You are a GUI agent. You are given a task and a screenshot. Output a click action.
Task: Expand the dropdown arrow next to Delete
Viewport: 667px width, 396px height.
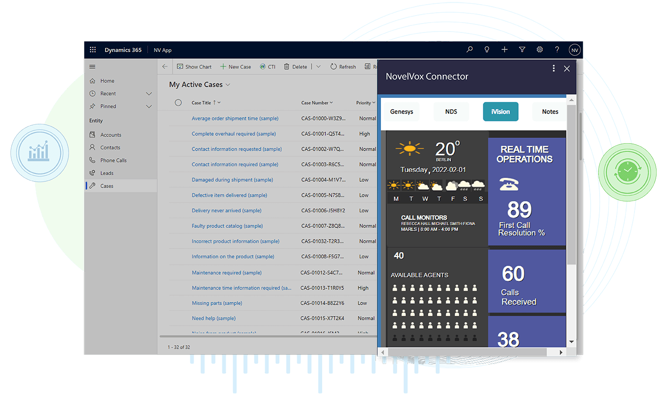pos(318,67)
